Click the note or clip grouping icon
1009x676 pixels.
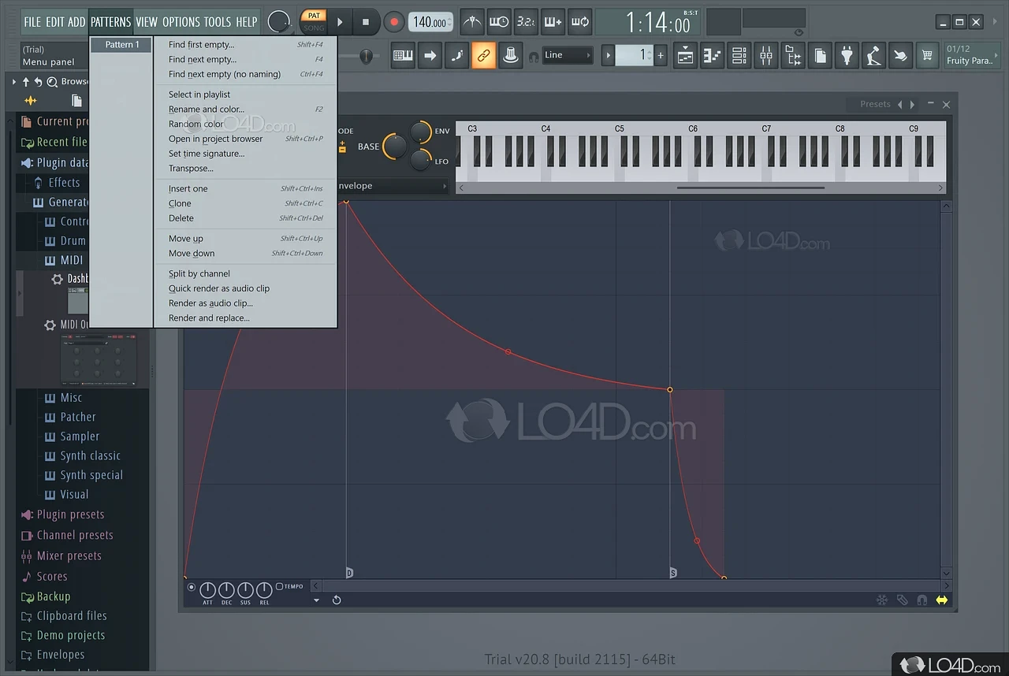click(510, 55)
